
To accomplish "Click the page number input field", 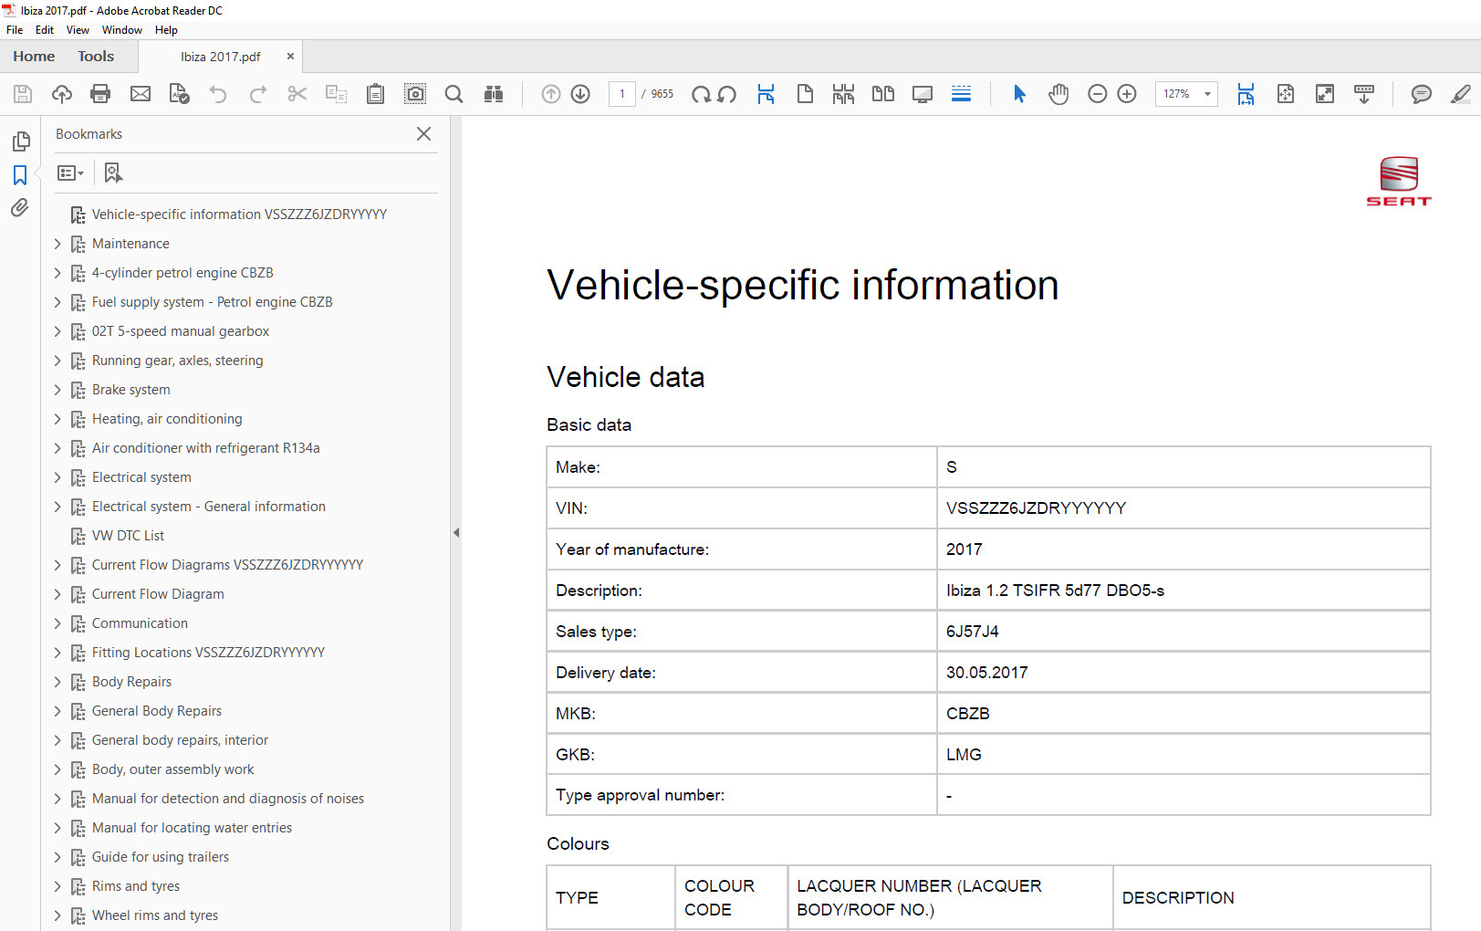I will click(622, 94).
